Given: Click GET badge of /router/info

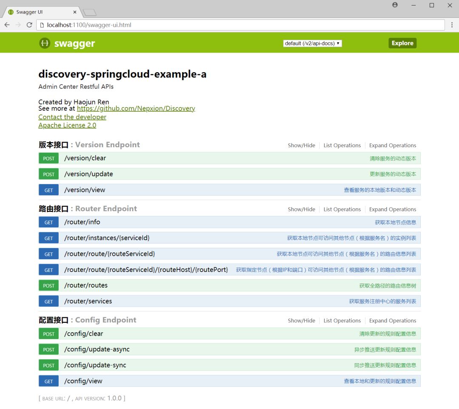Looking at the screenshot, I should point(48,222).
